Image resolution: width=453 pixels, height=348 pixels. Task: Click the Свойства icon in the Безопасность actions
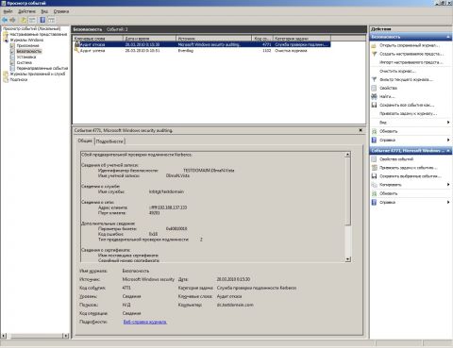[x=374, y=88]
